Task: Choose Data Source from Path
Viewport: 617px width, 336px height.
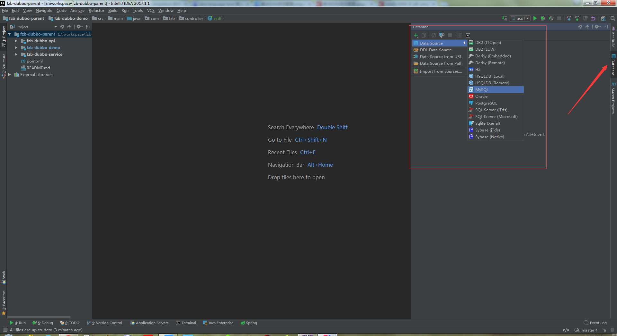Action: point(440,63)
